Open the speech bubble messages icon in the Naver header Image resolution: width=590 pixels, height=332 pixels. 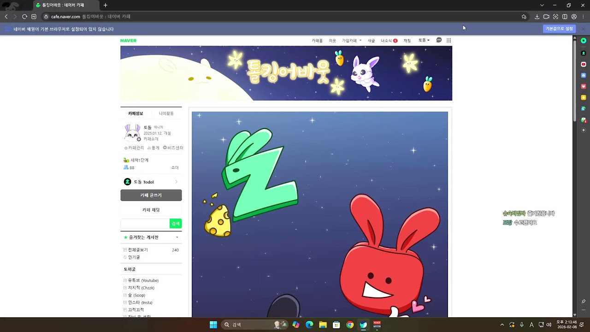[x=439, y=40]
